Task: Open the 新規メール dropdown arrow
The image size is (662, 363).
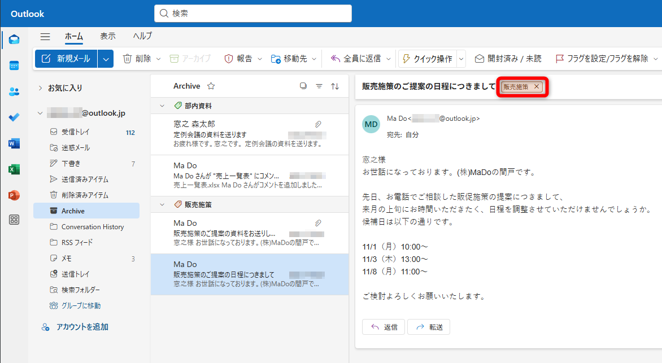Action: (105, 58)
